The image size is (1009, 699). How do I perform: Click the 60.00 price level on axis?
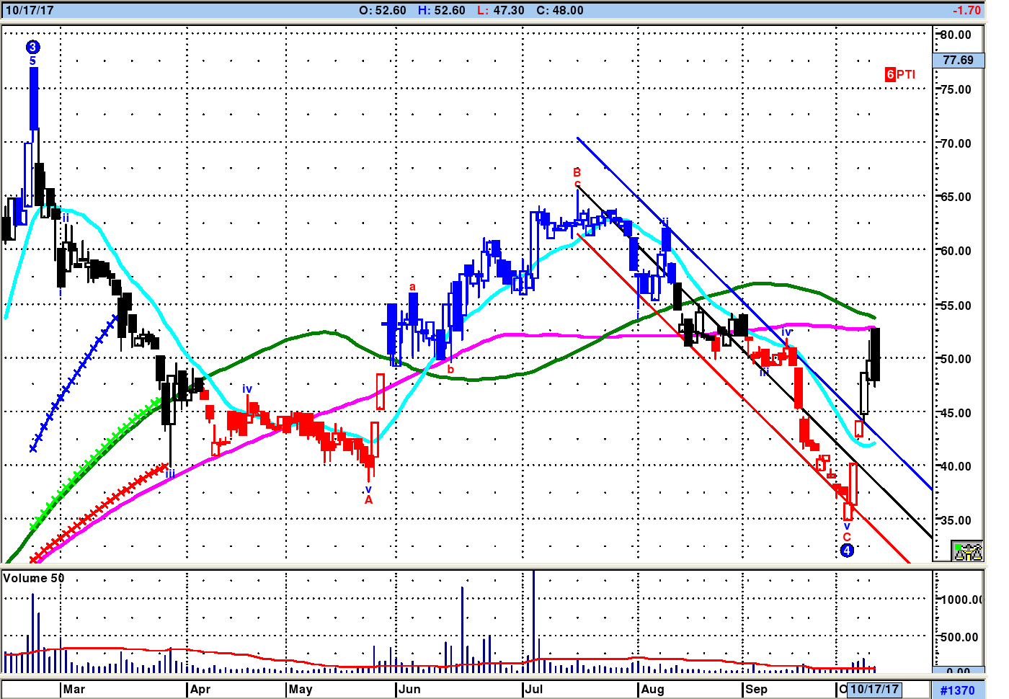tap(956, 251)
